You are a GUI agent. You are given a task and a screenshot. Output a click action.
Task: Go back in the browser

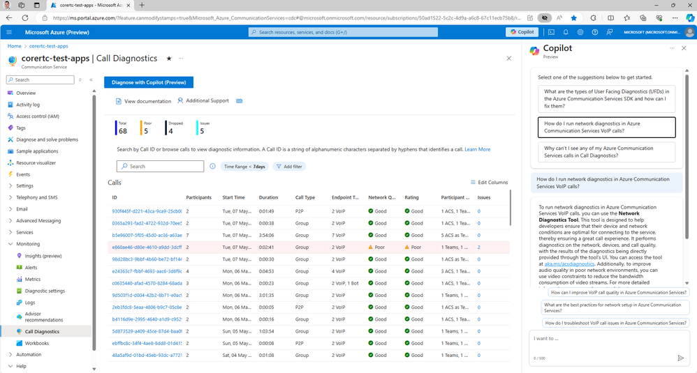[x=9, y=17]
